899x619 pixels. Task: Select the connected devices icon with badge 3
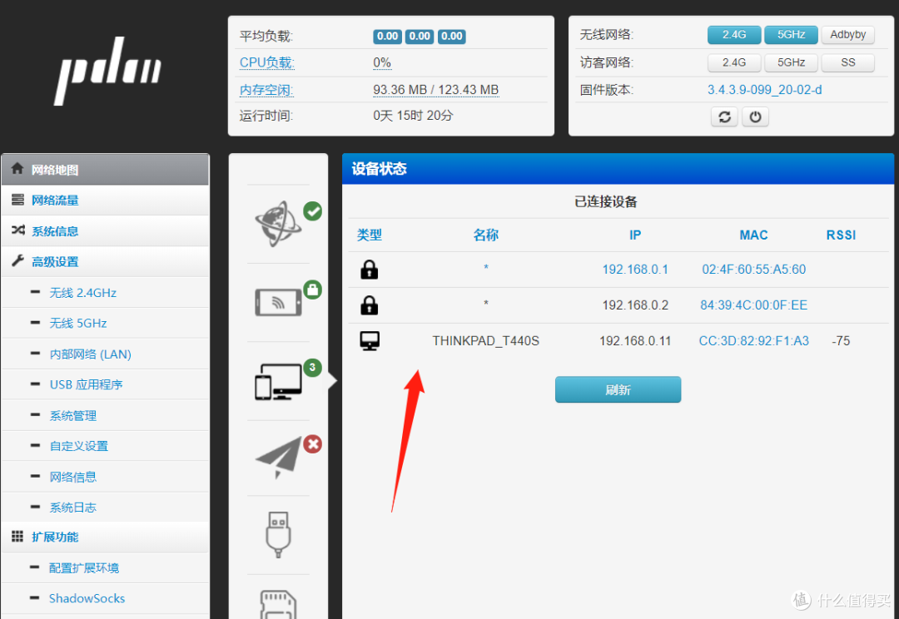pyautogui.click(x=279, y=381)
